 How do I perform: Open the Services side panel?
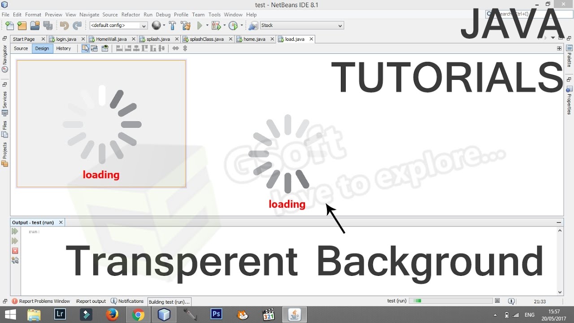coord(5,104)
